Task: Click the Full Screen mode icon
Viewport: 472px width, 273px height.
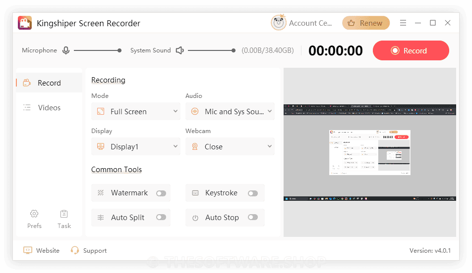Action: [x=101, y=111]
